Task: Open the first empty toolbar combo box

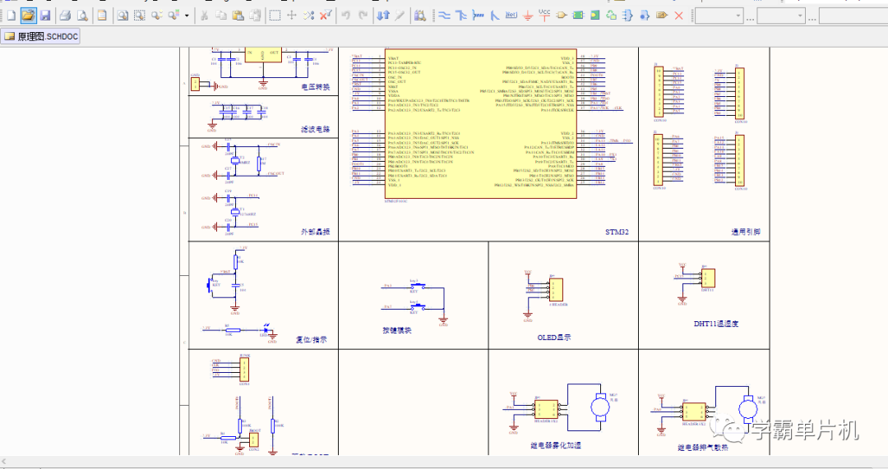Action: click(719, 16)
